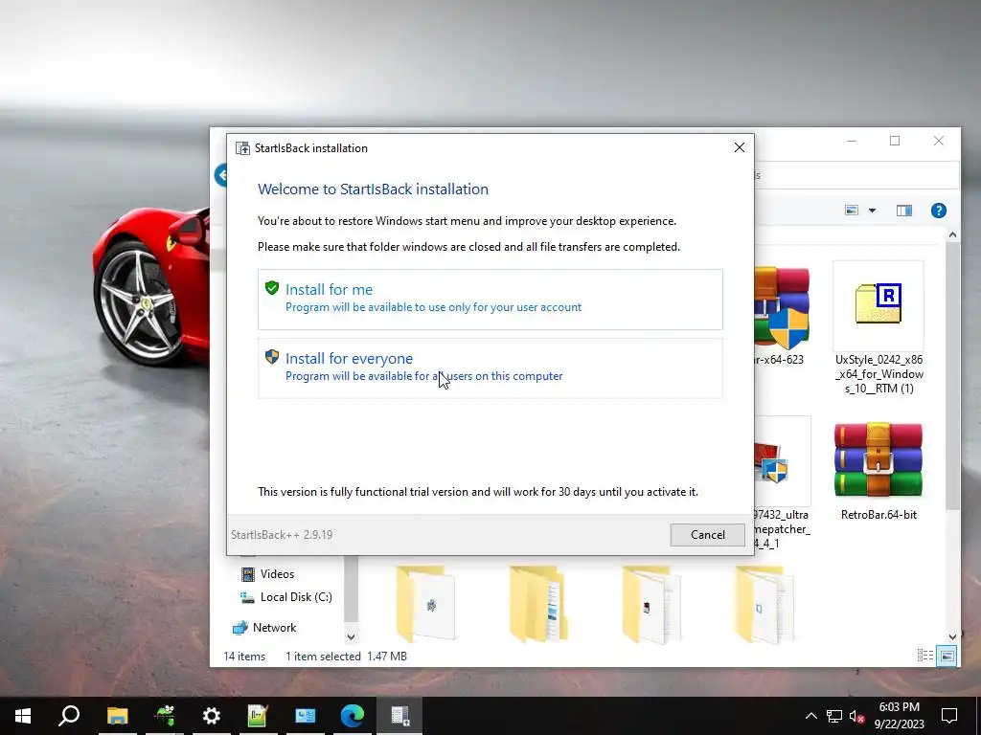Screen dimensions: 981x735
Task: Click StartIsBack installer title bar icon
Action: pyautogui.click(x=242, y=148)
